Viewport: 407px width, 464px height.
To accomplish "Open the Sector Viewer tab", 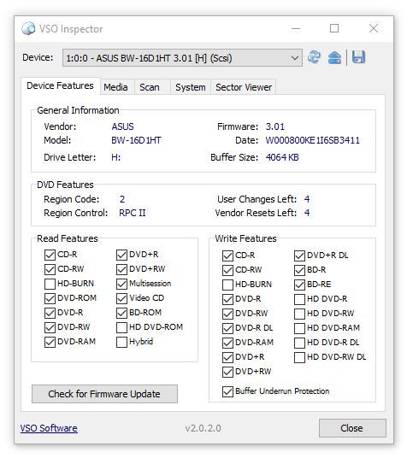I will [x=244, y=87].
